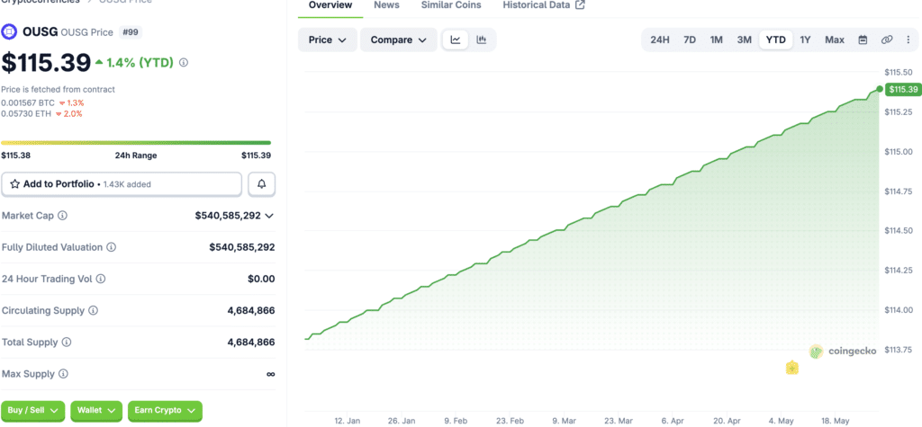Click the 9. Mar date axis label
This screenshot has height=427, width=922.
pyautogui.click(x=564, y=421)
